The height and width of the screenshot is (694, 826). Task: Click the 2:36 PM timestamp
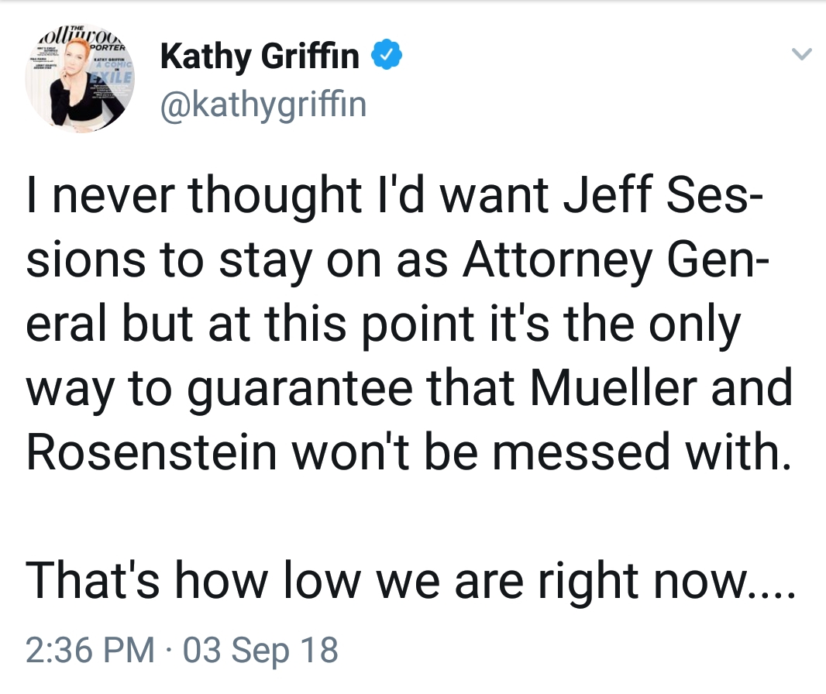pos(90,649)
